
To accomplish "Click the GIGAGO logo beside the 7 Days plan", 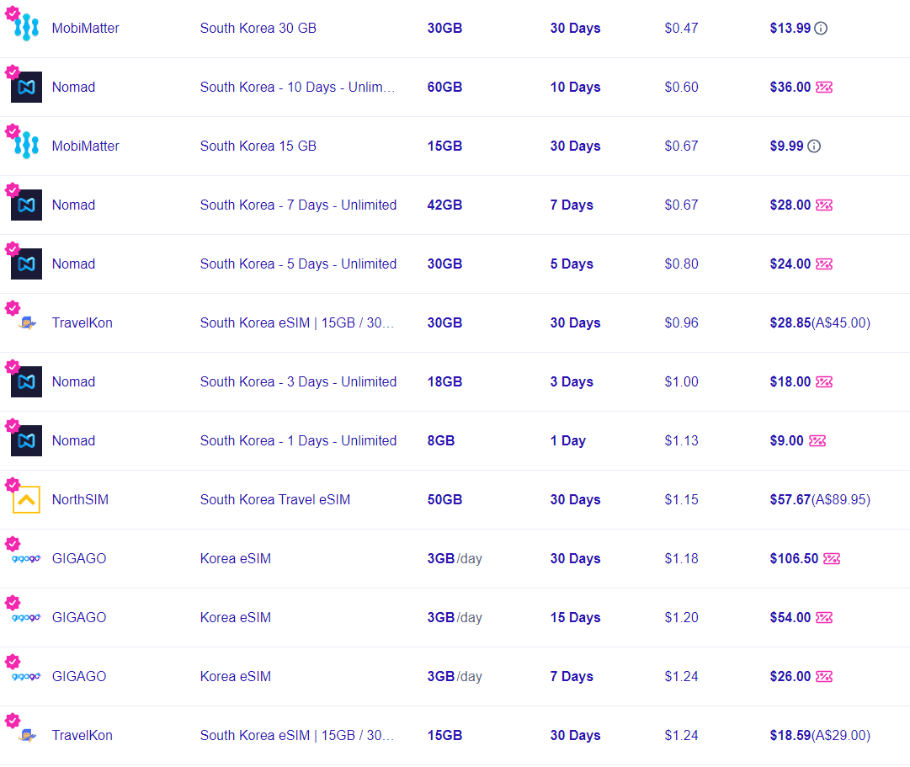I will [x=24, y=676].
